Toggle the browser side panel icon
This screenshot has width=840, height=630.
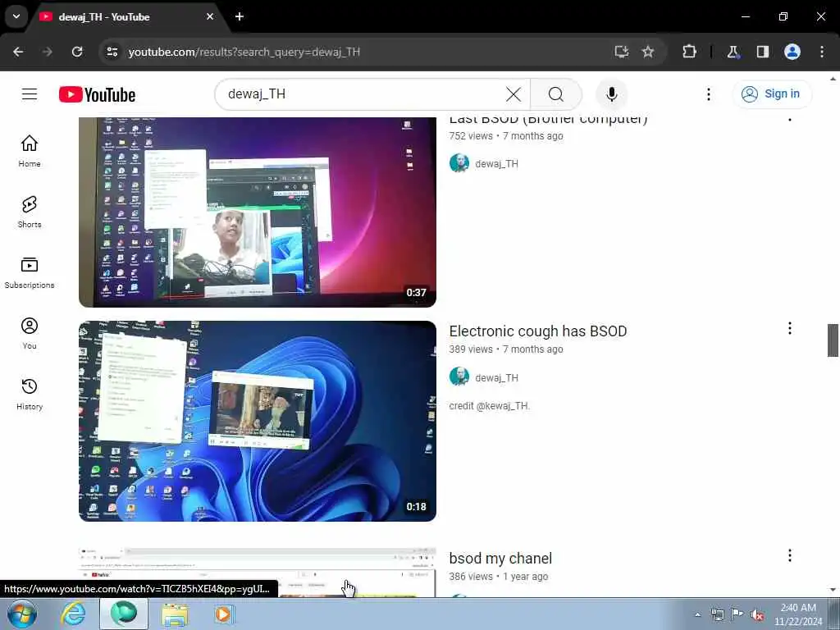(762, 52)
